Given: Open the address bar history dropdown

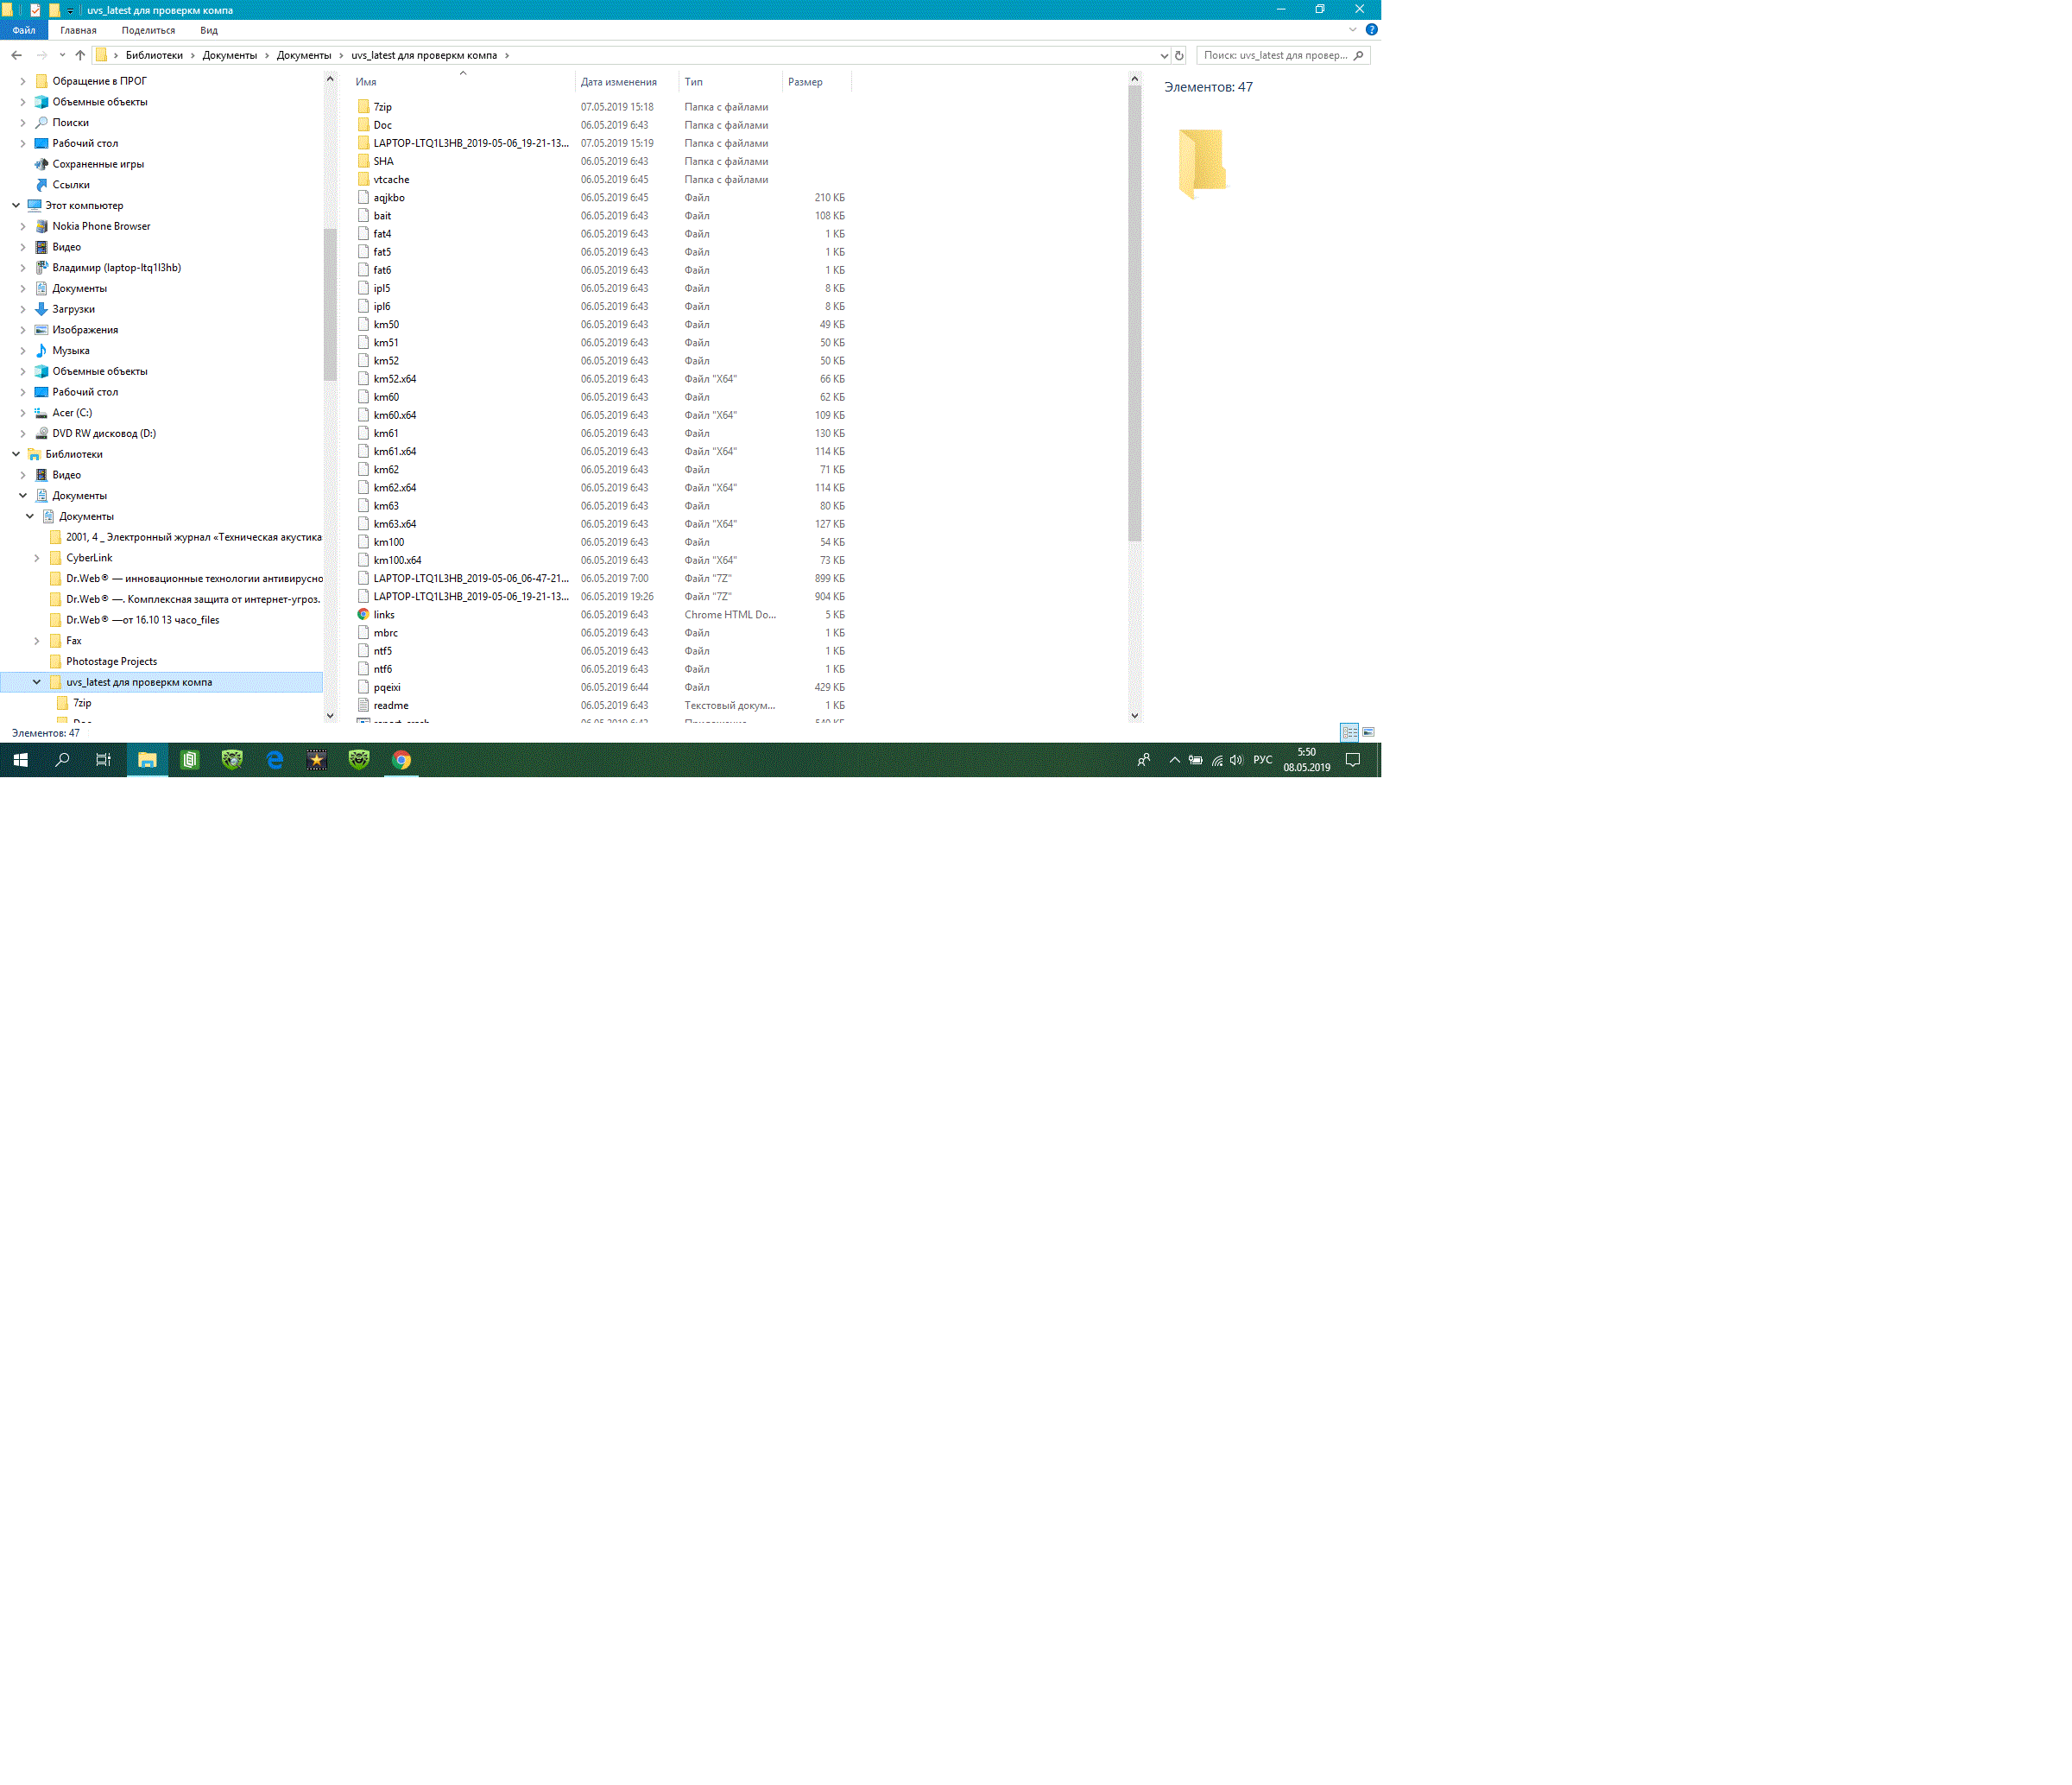Looking at the screenshot, I should coord(1163,55).
